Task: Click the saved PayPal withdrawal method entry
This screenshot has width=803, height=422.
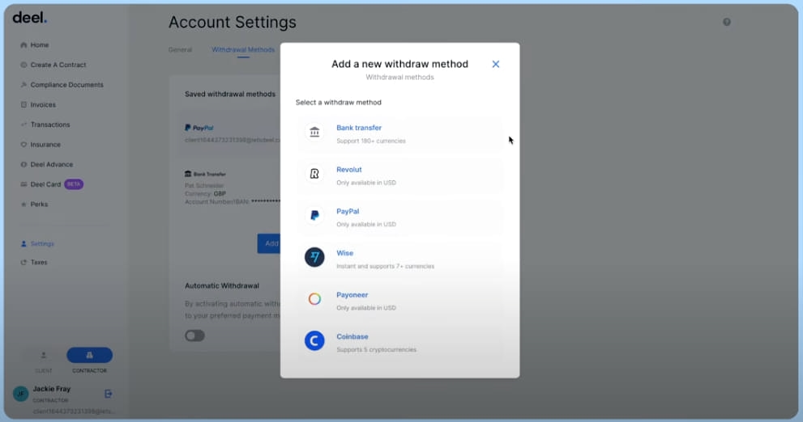Action: (x=229, y=134)
